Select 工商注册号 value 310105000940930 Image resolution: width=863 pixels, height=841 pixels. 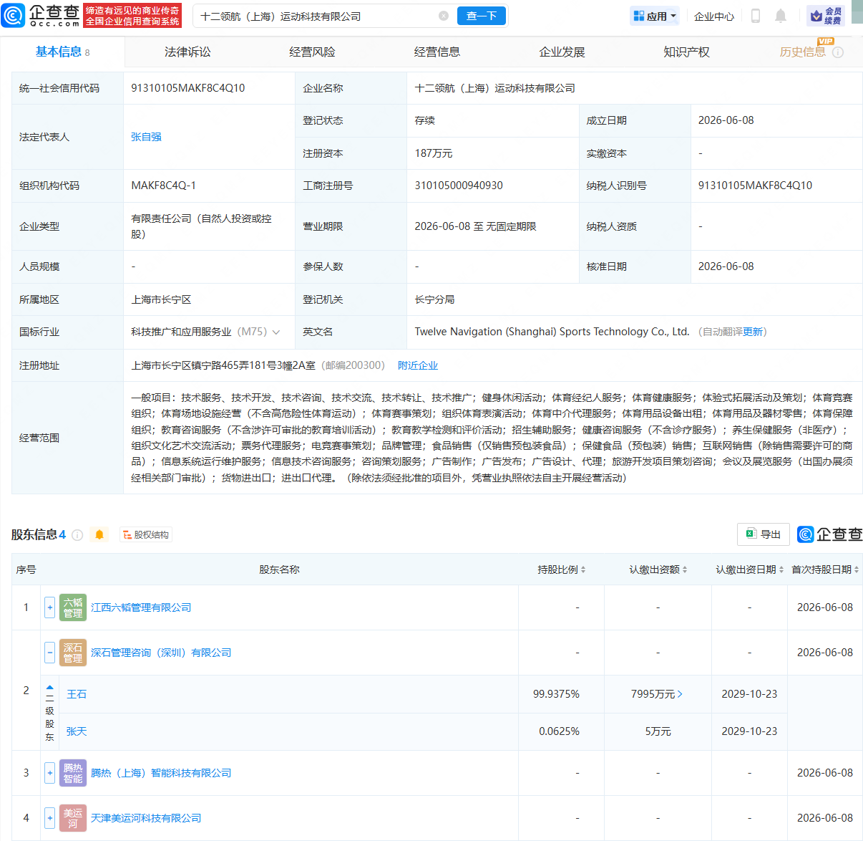(x=459, y=186)
